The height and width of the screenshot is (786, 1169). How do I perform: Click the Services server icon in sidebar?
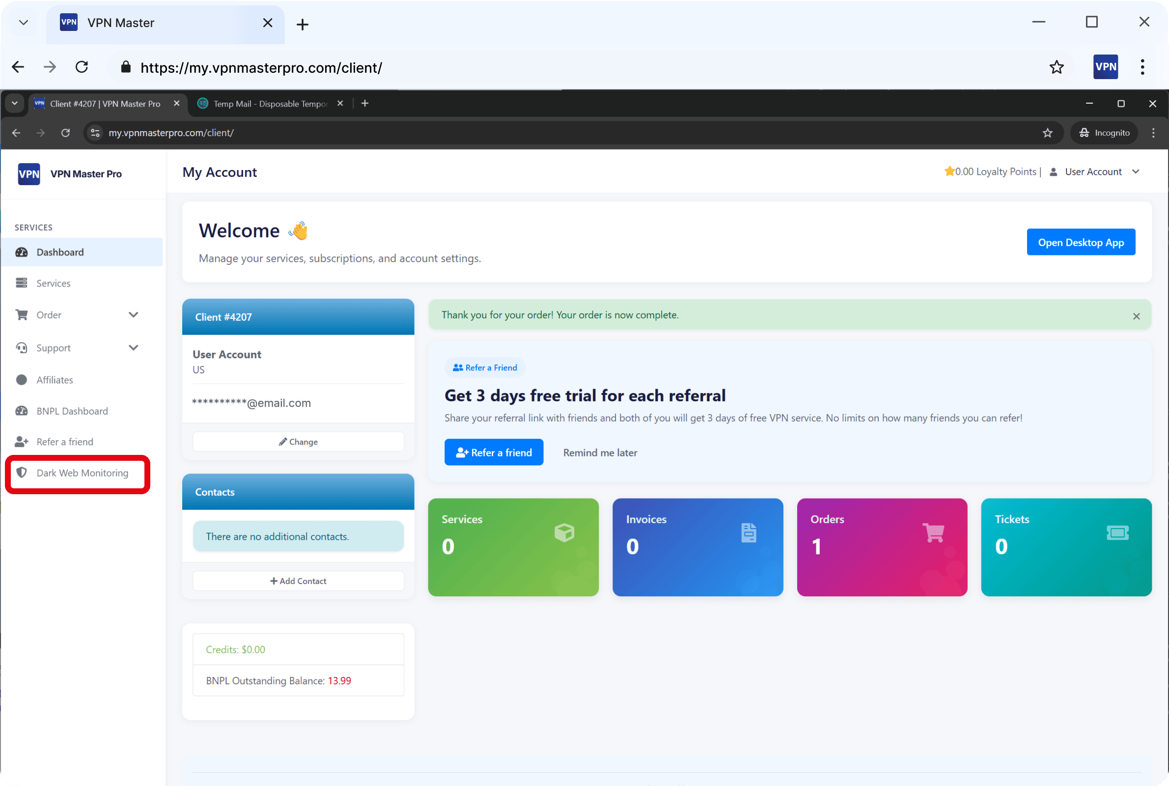coord(22,283)
